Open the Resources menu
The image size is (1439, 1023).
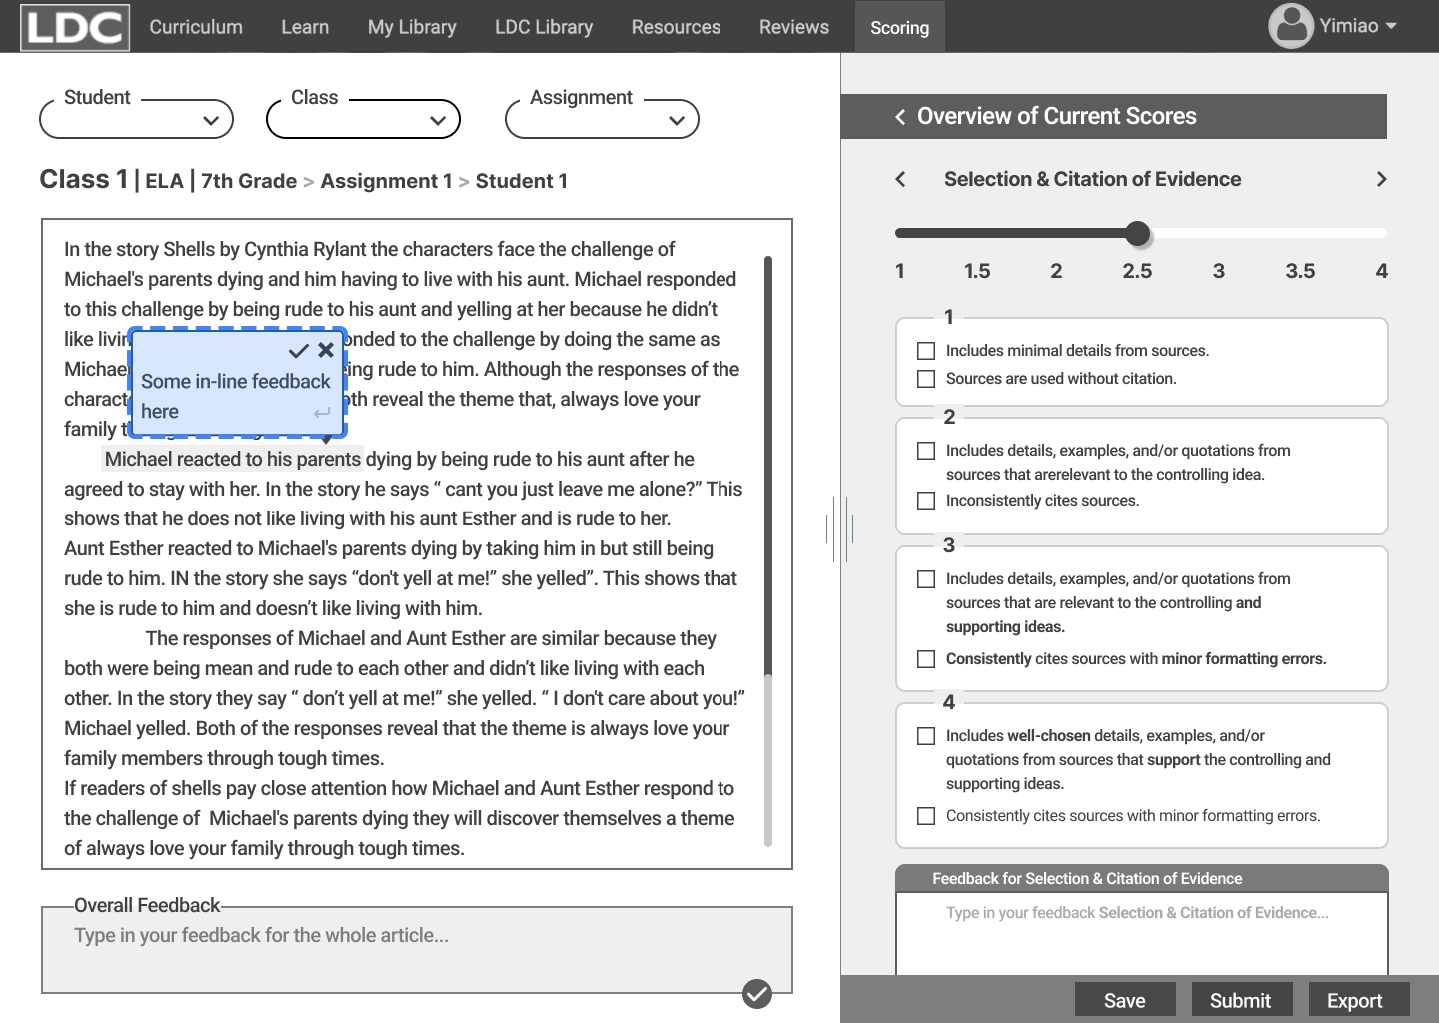(x=676, y=27)
